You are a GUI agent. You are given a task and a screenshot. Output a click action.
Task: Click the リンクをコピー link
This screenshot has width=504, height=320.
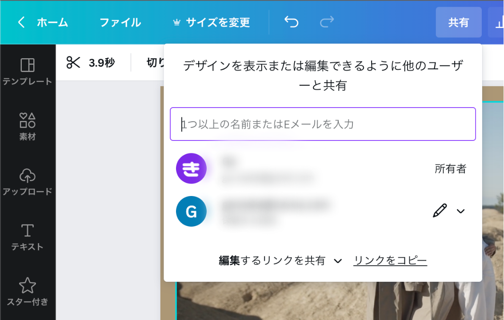pyautogui.click(x=390, y=260)
